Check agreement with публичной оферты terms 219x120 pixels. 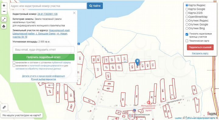pos(14,62)
